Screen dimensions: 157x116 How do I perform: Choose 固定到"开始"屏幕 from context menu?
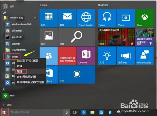pyautogui.click(x=30, y=60)
